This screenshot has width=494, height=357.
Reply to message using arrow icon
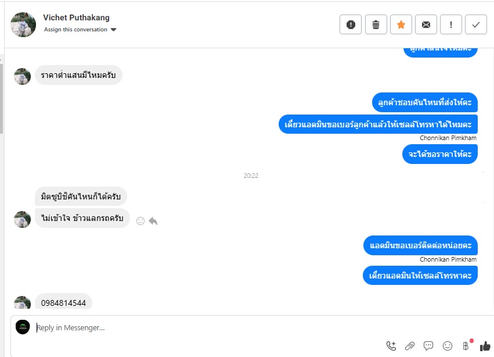pos(153,221)
